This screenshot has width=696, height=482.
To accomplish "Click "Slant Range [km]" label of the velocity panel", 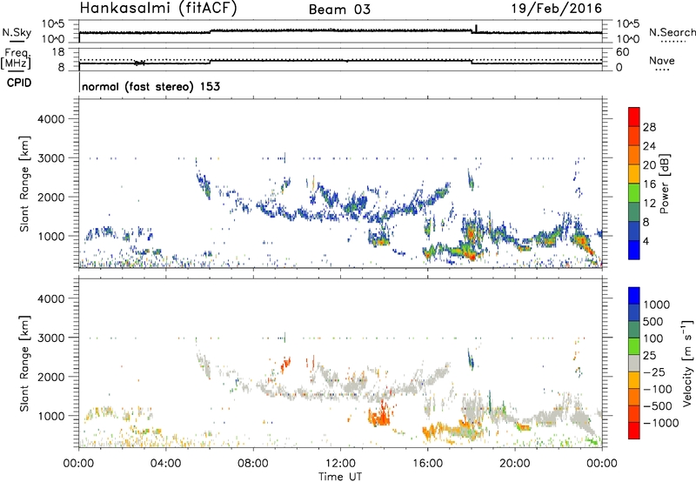I will pyautogui.click(x=24, y=363).
